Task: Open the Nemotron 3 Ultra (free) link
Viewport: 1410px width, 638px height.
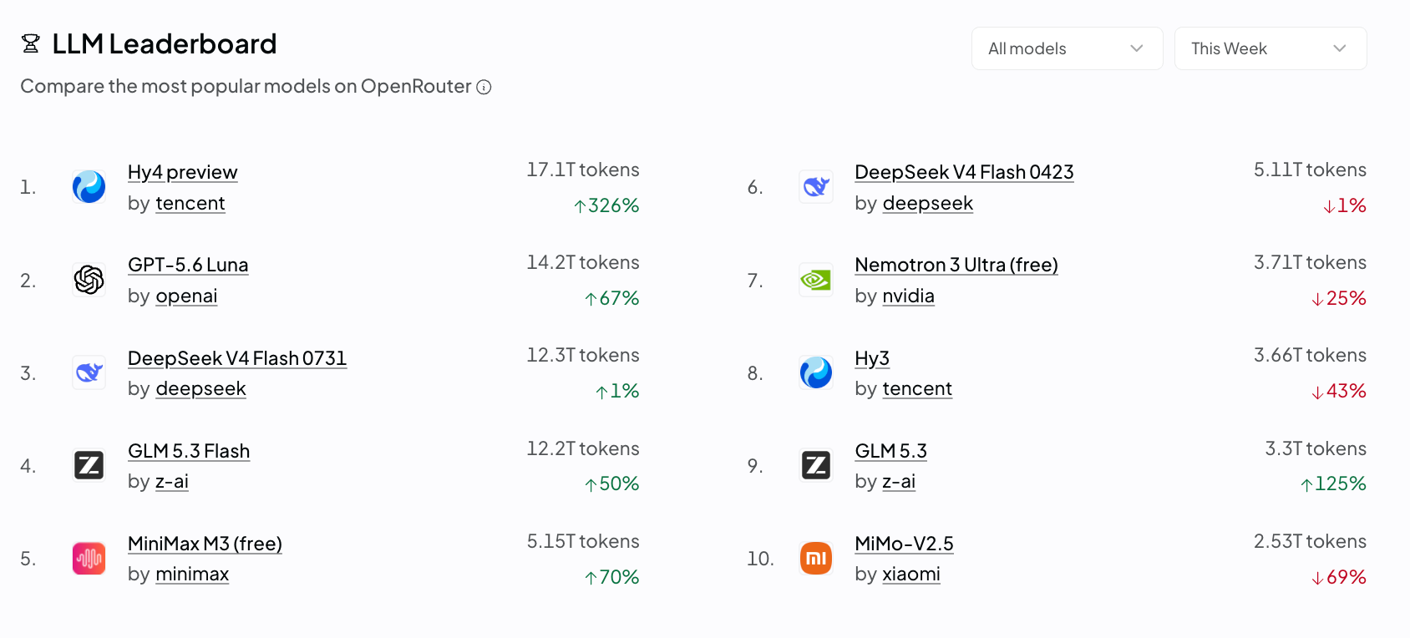Action: [956, 265]
